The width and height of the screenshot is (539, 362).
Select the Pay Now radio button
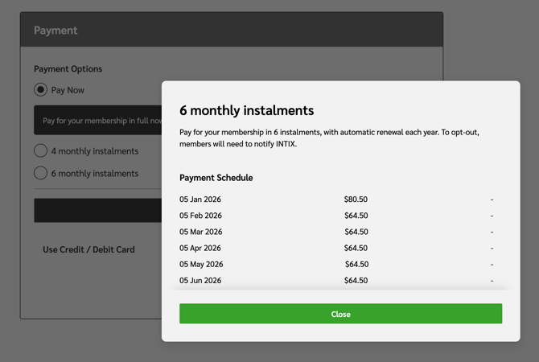40,90
